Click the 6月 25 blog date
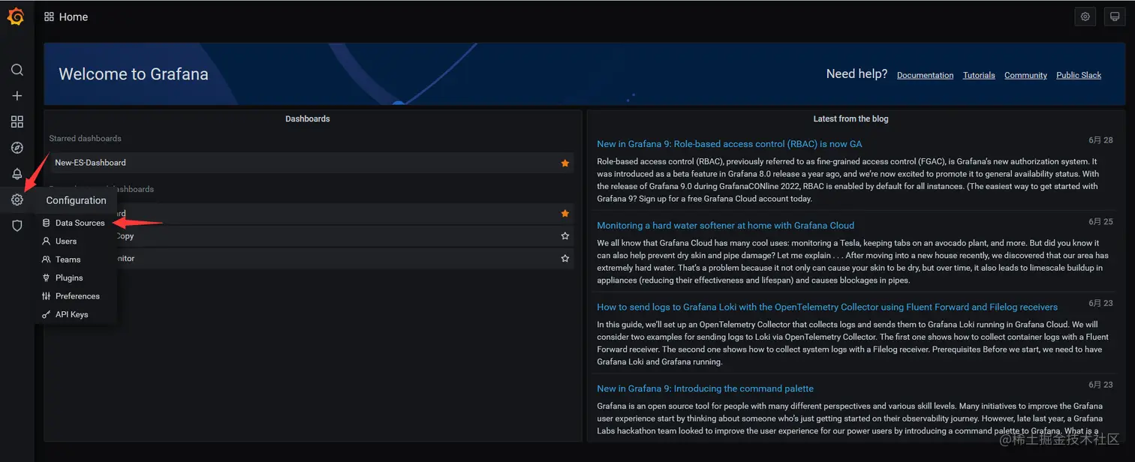 [1100, 222]
